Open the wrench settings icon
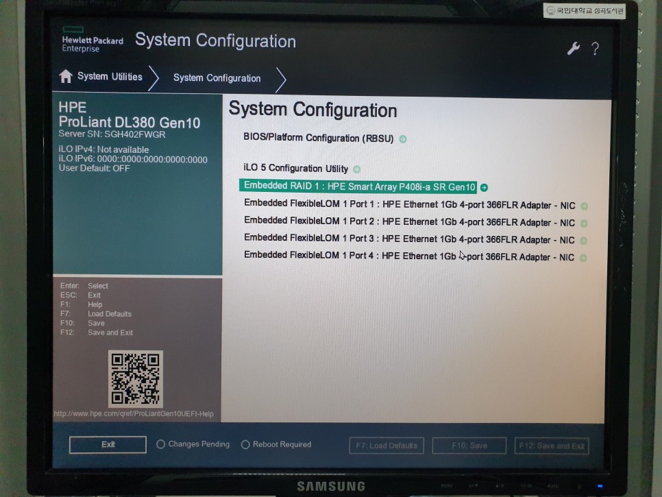Image resolution: width=662 pixels, height=497 pixels. 573,49
